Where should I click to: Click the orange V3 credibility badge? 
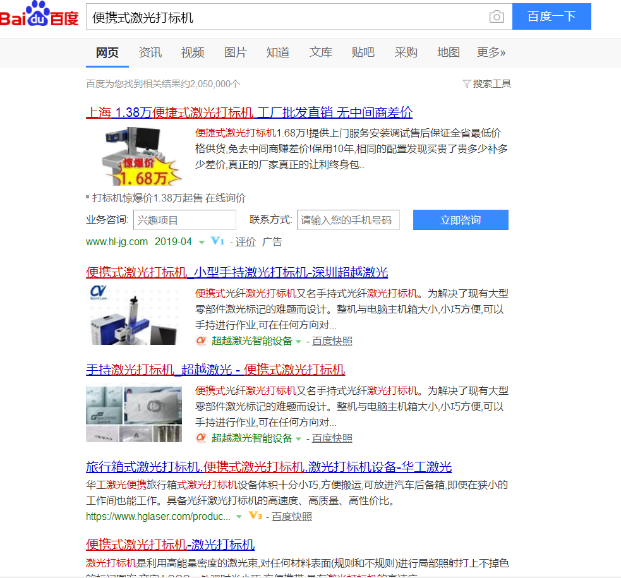[255, 515]
